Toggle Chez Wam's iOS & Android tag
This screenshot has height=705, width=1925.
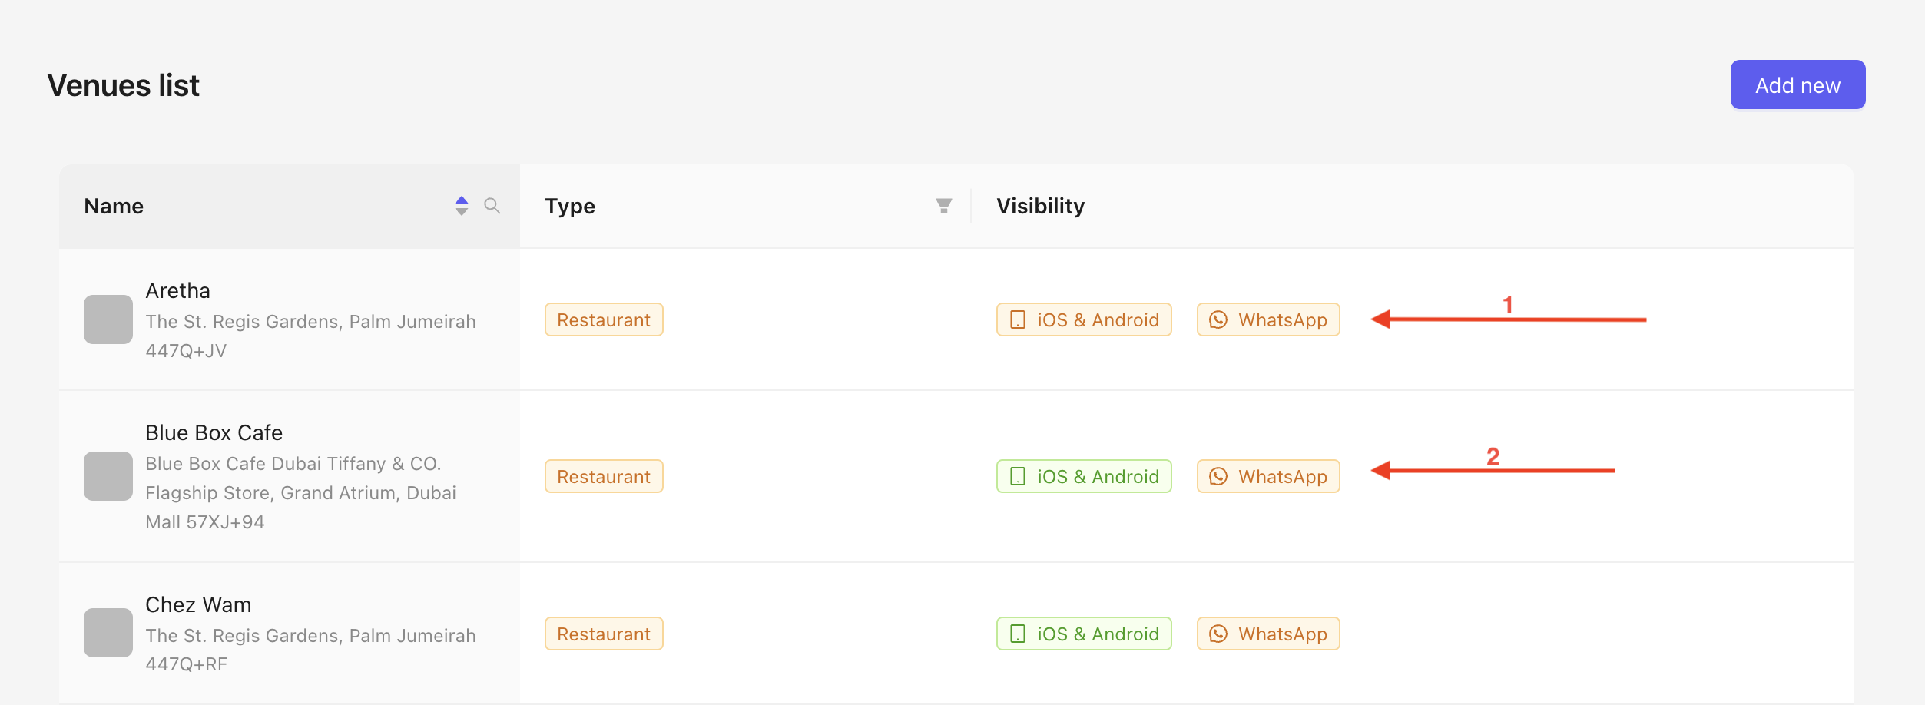point(1083,634)
